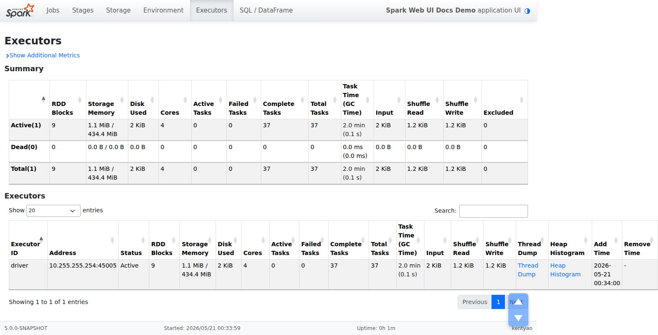Screen dimensions: 658x335
Task: Select the Executors tab
Action: pyautogui.click(x=211, y=10)
